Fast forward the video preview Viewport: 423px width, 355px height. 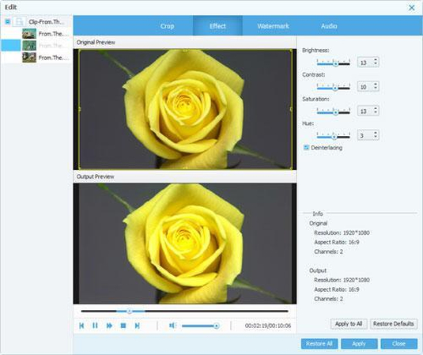[109, 326]
